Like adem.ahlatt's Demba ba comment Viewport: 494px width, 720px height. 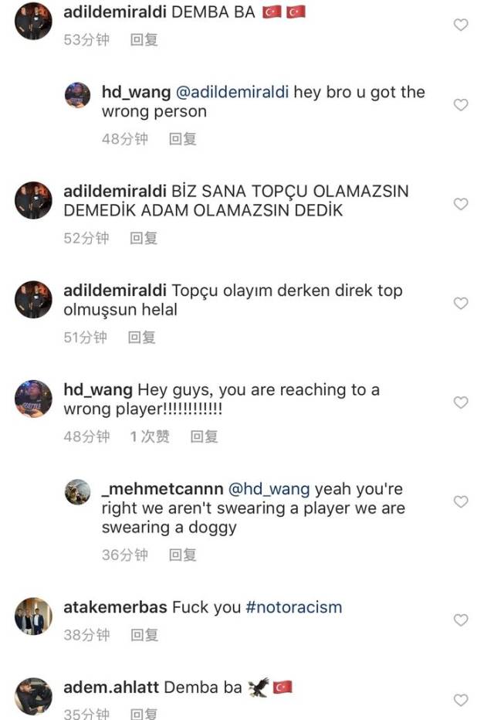click(461, 700)
